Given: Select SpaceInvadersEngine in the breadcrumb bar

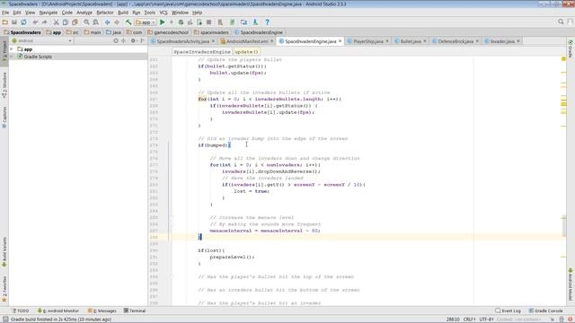Looking at the screenshot, I should pyautogui.click(x=259, y=32).
